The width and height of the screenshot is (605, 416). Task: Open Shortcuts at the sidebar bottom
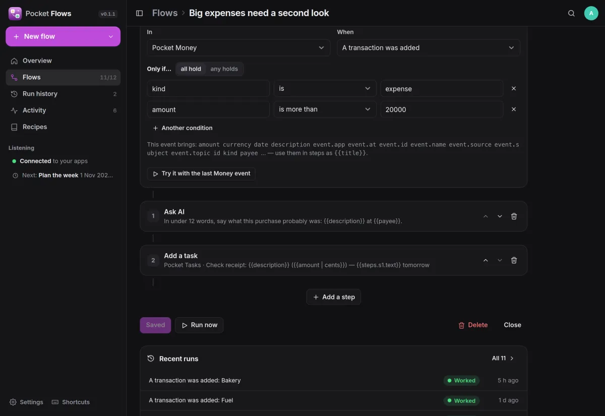tap(71, 402)
